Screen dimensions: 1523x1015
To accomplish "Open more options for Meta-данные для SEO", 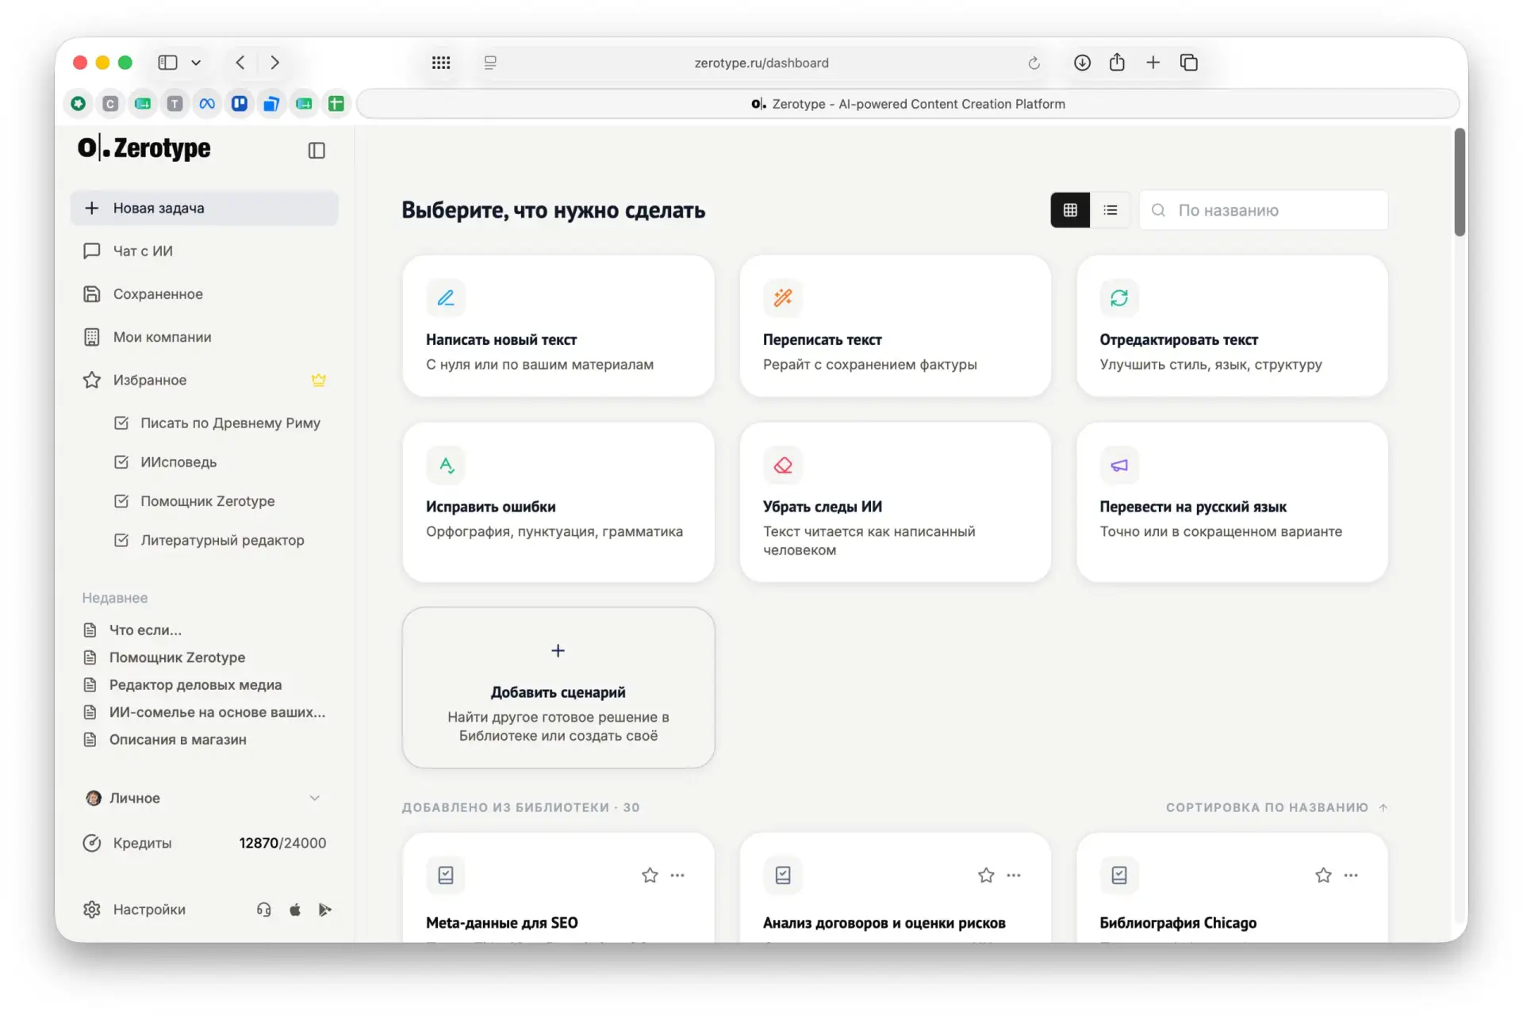I will point(677,875).
